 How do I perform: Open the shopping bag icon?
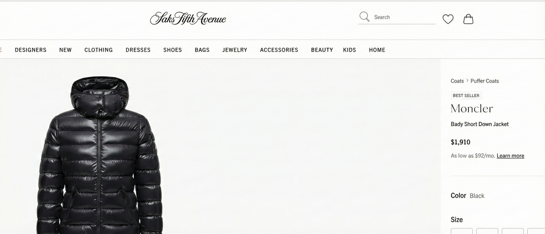468,19
